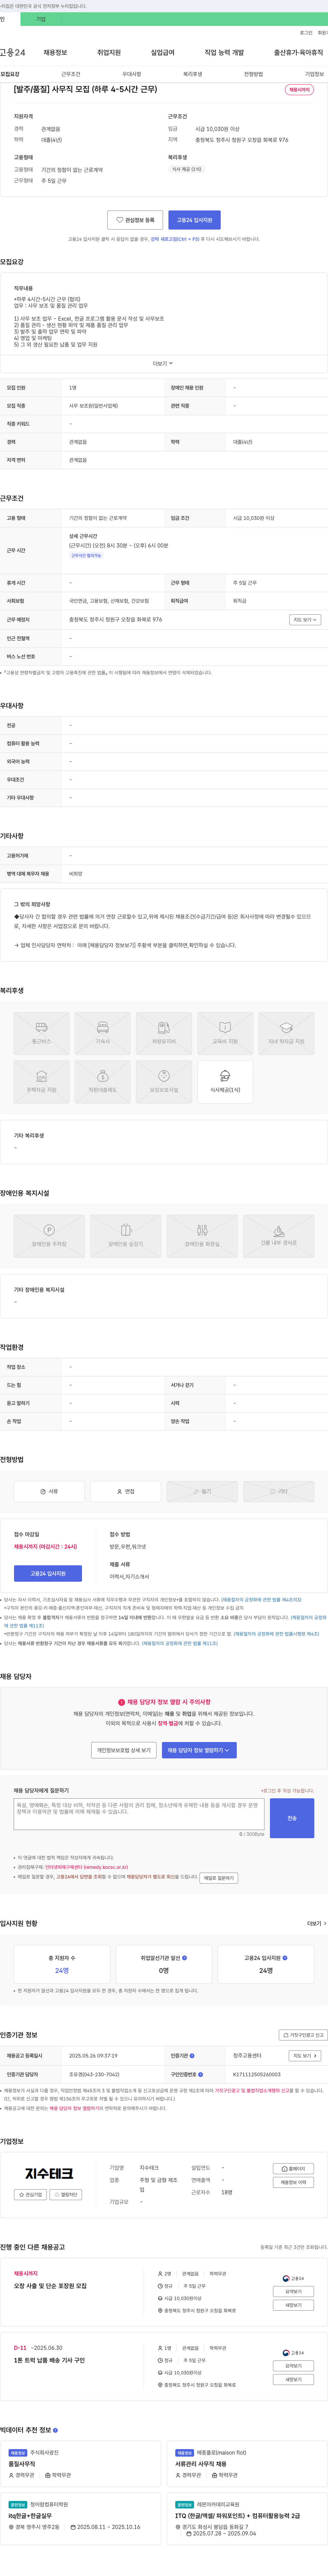Click the 장애인용 승강기 facility icon

(125, 1236)
